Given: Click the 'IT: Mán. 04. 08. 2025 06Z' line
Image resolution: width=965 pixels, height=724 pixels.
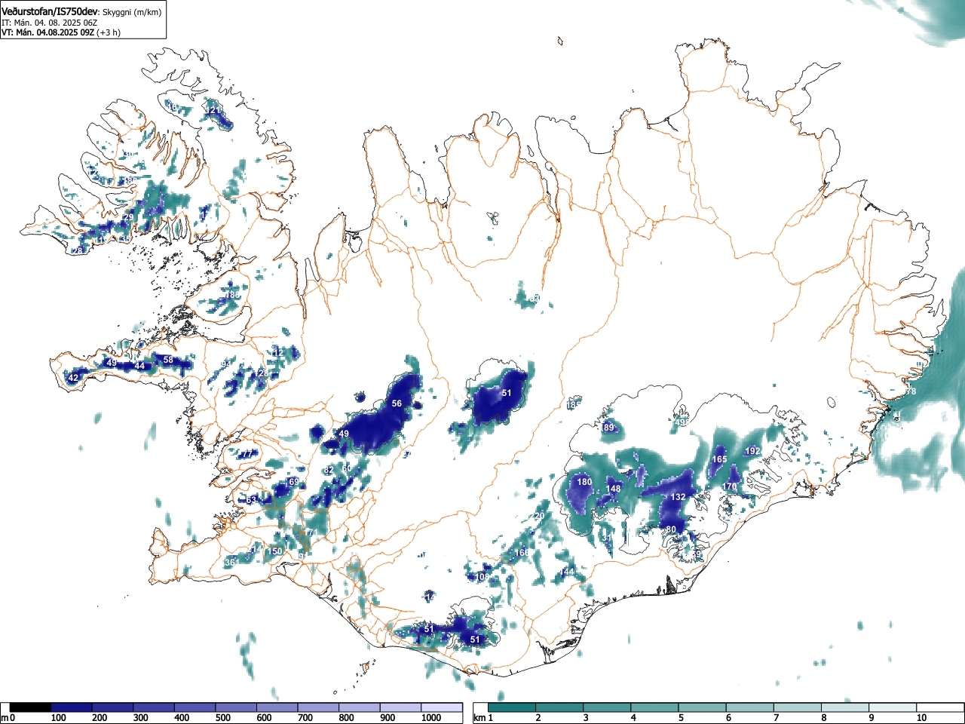Looking at the screenshot, I should [x=50, y=23].
